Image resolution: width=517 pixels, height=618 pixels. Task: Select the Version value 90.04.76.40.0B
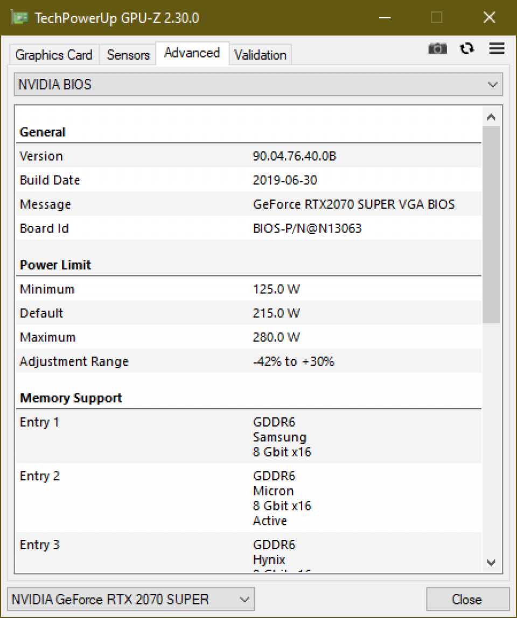tap(295, 156)
